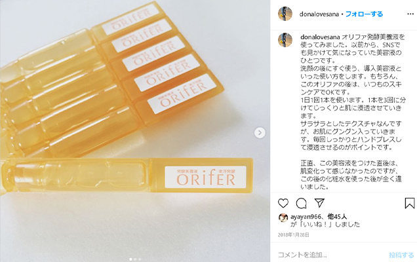Save post with bookmark icon
This screenshot has height=262, width=417.
pyautogui.click(x=410, y=203)
